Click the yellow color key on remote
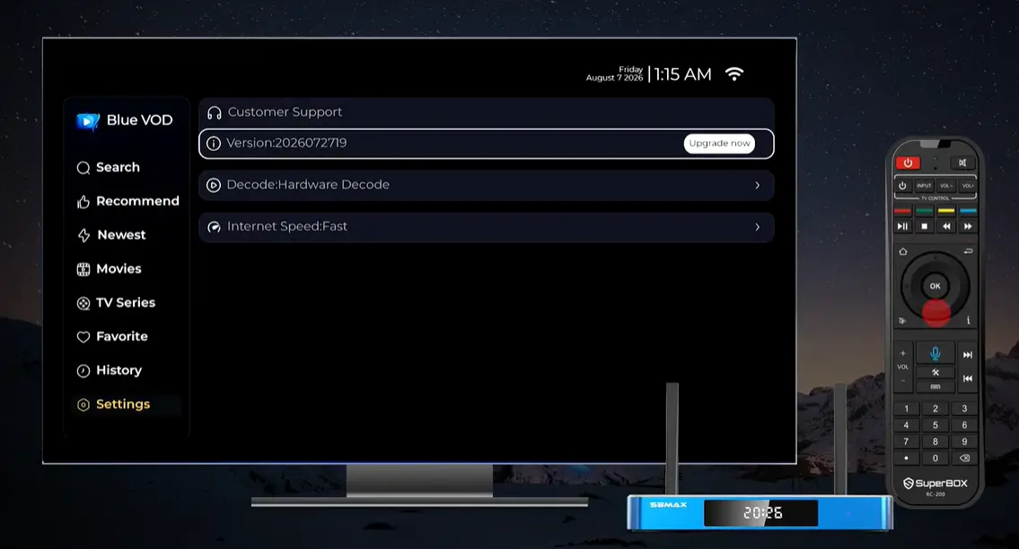Viewport: 1019px width, 549px height. click(946, 211)
